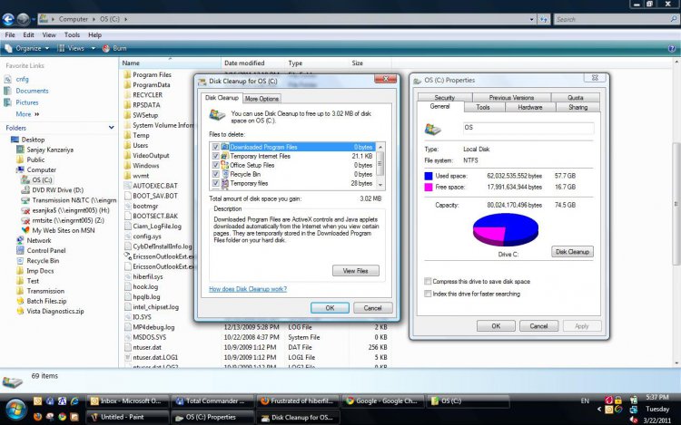Select My Web Sites on MSN
681x425 pixels.
coord(63,230)
